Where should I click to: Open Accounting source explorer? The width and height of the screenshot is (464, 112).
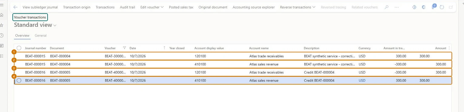(x=254, y=7)
